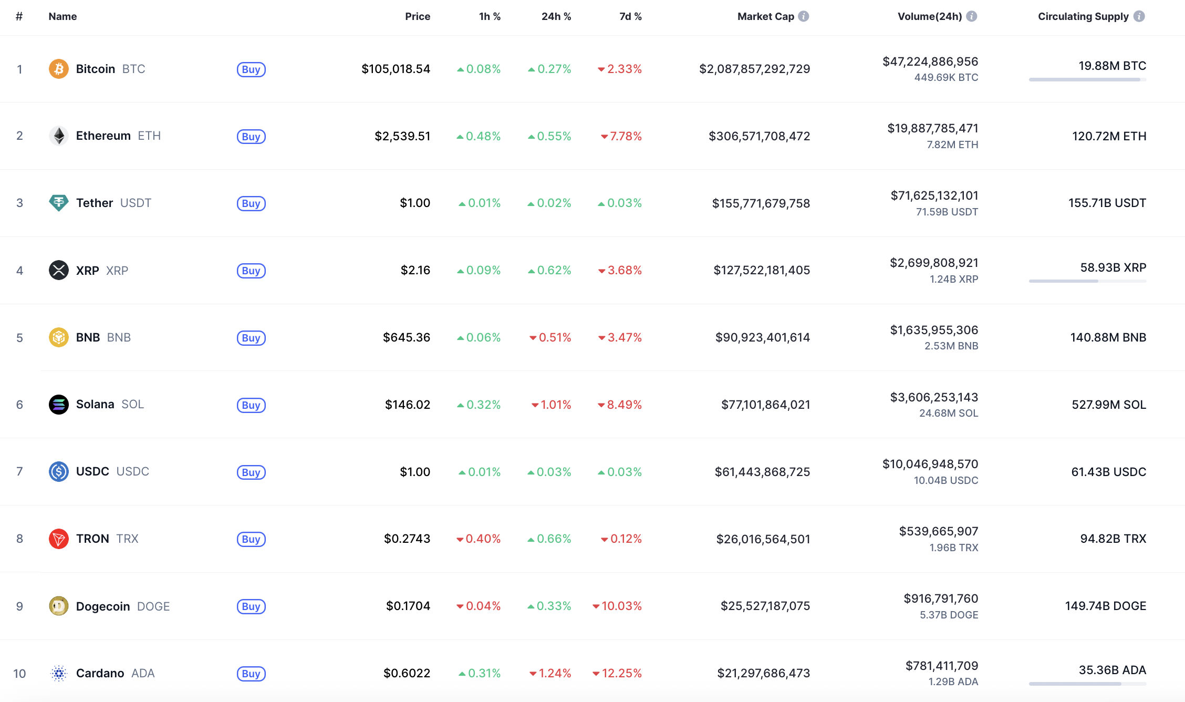This screenshot has width=1185, height=702.
Task: Open the BNB coin name link
Action: (88, 337)
